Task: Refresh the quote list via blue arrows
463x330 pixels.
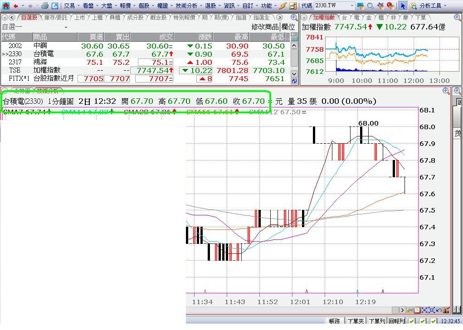Action: click(294, 81)
